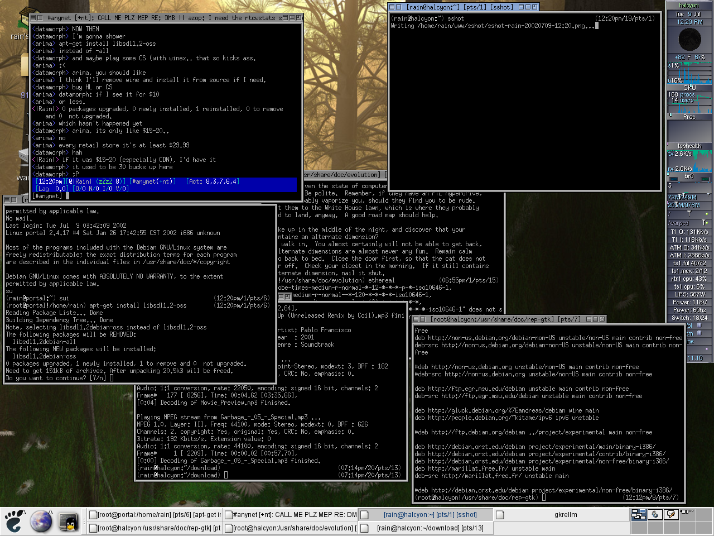Click the '72M/249M' memory meter
Screen dimensions: 714x536
(689, 197)
